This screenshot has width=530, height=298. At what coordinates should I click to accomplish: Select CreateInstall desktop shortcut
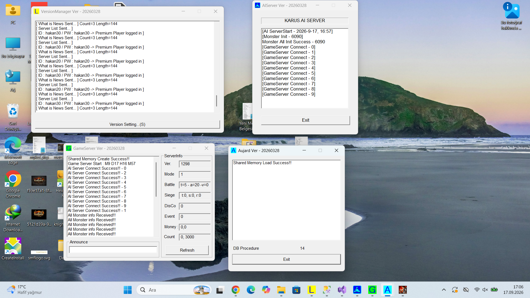click(13, 249)
